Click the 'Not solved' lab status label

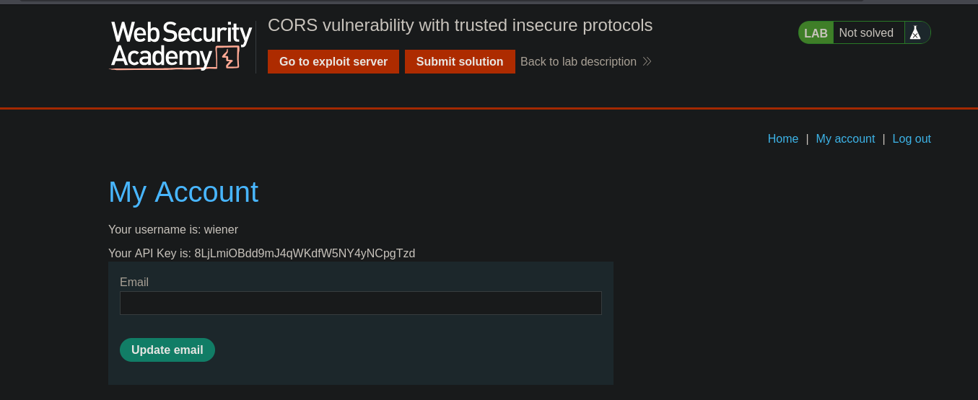[x=866, y=33]
